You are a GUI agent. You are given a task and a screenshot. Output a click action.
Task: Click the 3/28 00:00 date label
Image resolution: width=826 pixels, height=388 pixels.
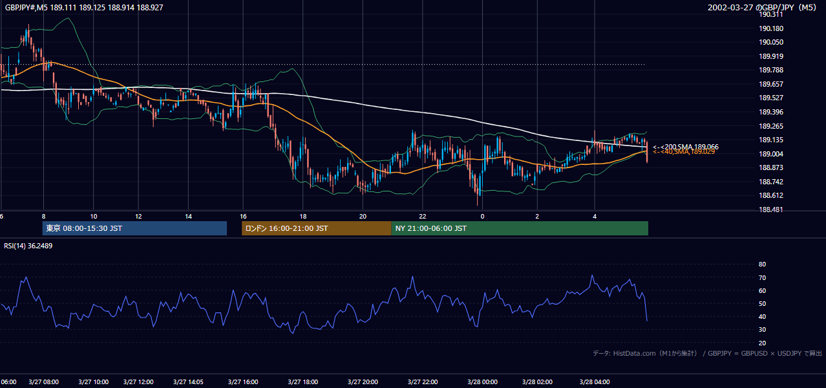pos(482,382)
